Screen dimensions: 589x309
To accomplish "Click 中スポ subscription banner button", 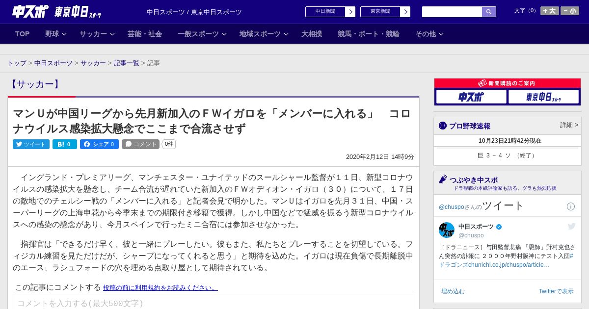I will click(471, 97).
